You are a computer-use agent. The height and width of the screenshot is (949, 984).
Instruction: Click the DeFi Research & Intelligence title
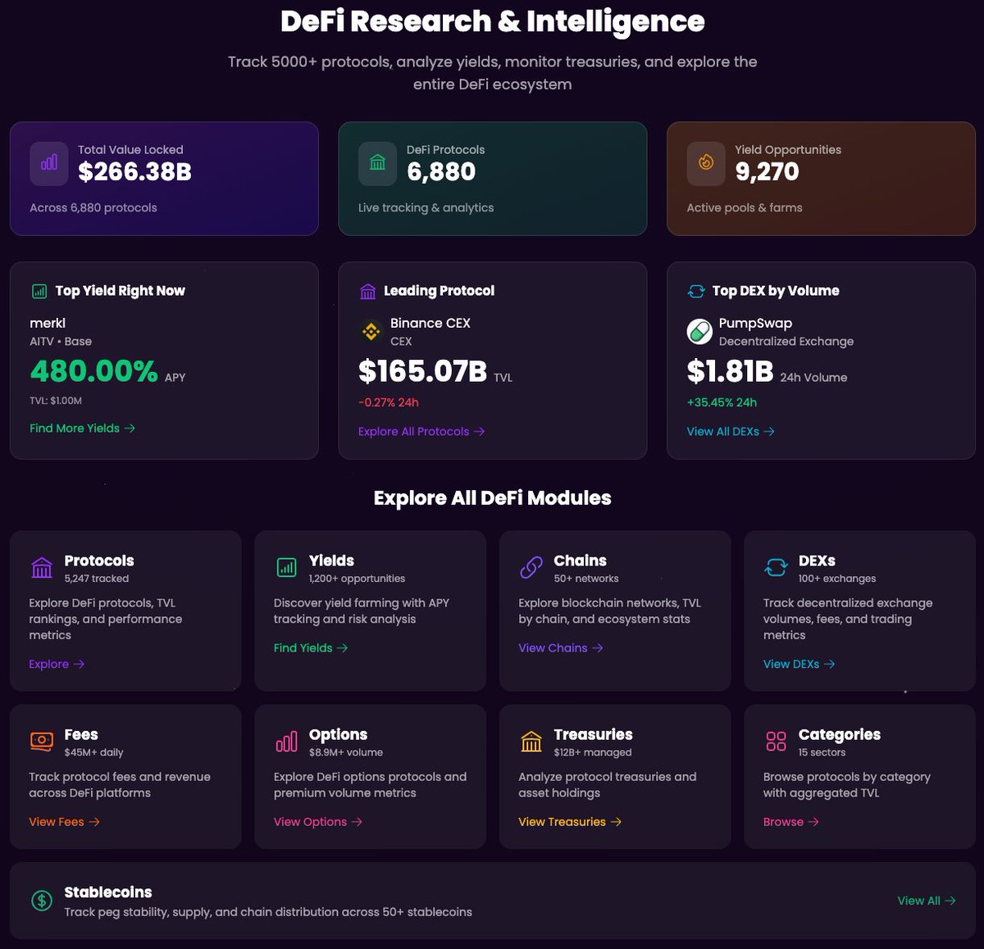pyautogui.click(x=492, y=21)
